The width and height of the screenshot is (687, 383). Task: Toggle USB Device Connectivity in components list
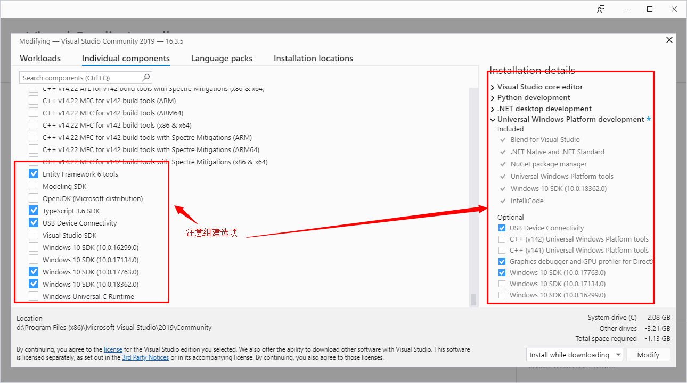34,223
